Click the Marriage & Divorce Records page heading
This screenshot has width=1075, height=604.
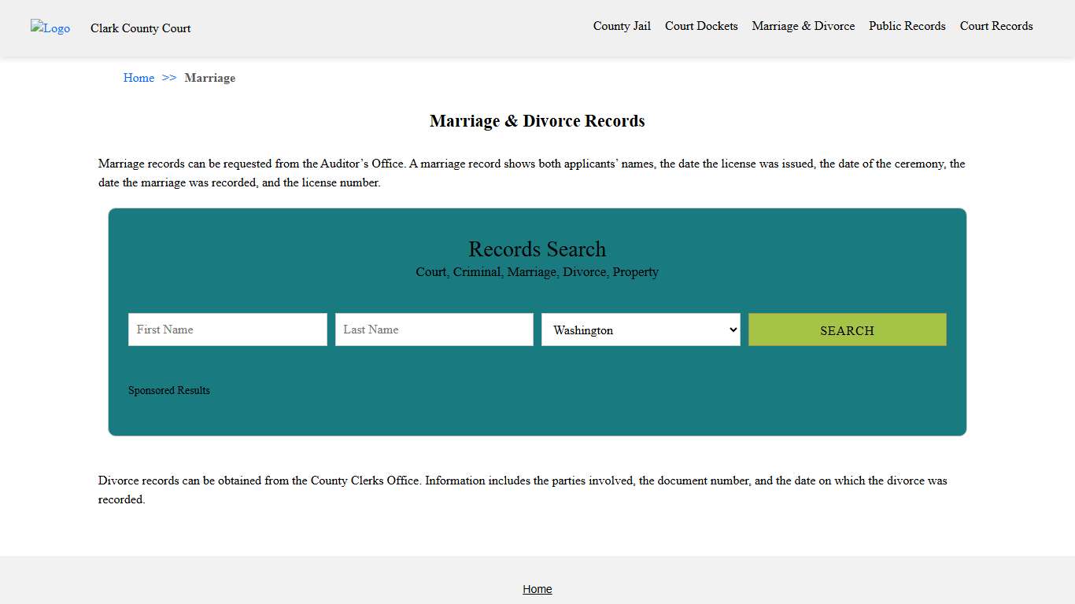coord(537,121)
